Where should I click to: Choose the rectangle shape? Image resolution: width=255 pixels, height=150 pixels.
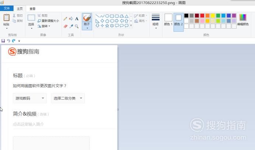point(112,16)
